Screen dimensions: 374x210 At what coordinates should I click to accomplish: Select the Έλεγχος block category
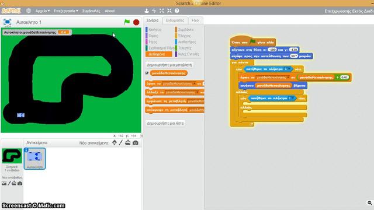pyautogui.click(x=185, y=36)
